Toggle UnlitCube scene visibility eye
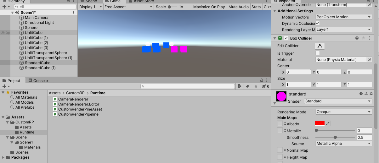The image size is (379, 163). [3, 33]
